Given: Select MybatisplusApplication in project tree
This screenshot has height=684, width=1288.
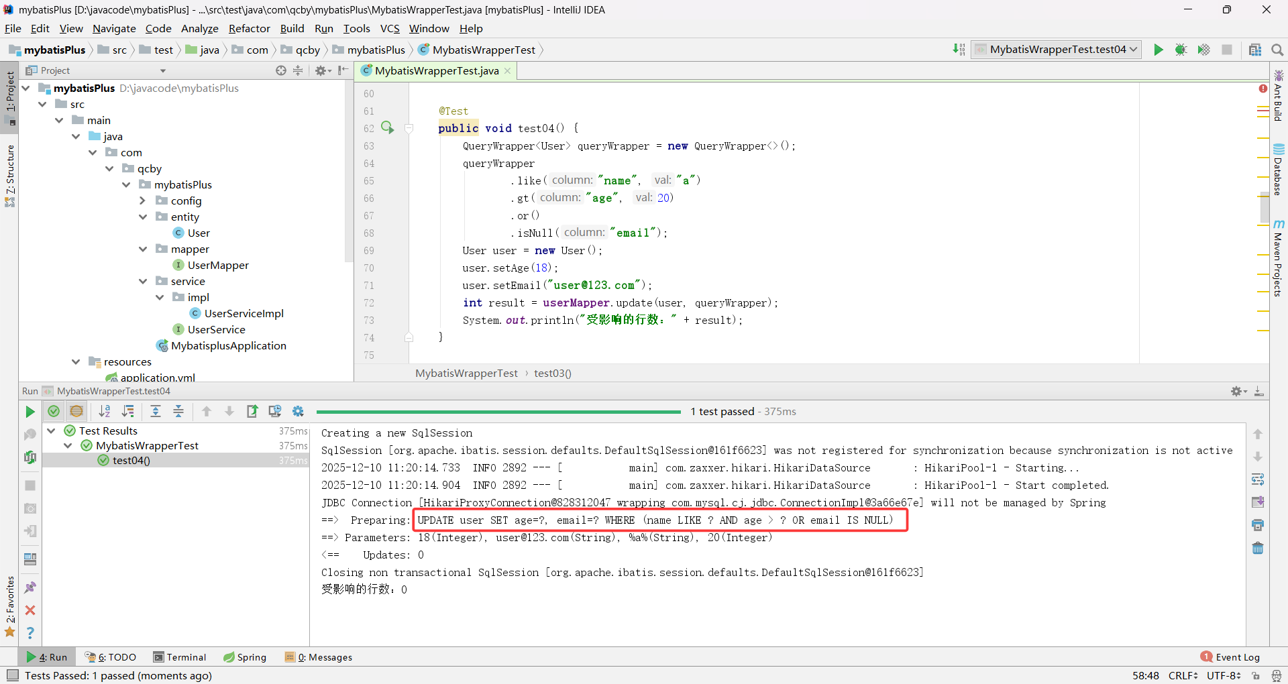Looking at the screenshot, I should click(x=221, y=345).
